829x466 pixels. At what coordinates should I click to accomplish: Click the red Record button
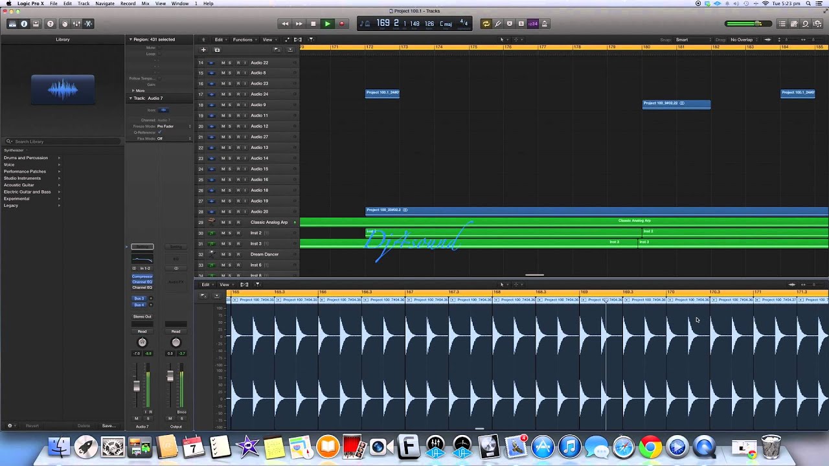pos(341,24)
